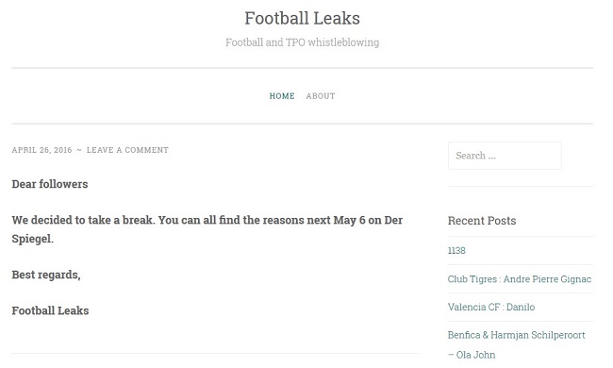Click the Best regards line

[46, 275]
